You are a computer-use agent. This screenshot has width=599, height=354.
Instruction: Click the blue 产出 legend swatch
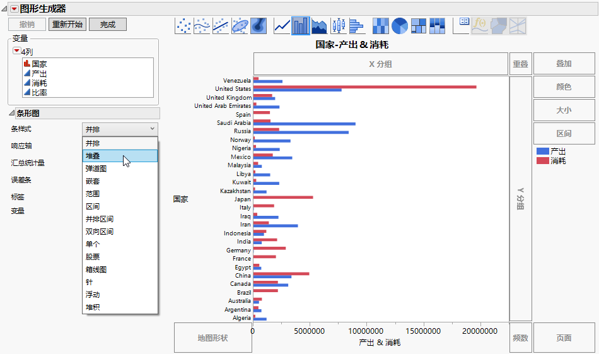(x=542, y=151)
